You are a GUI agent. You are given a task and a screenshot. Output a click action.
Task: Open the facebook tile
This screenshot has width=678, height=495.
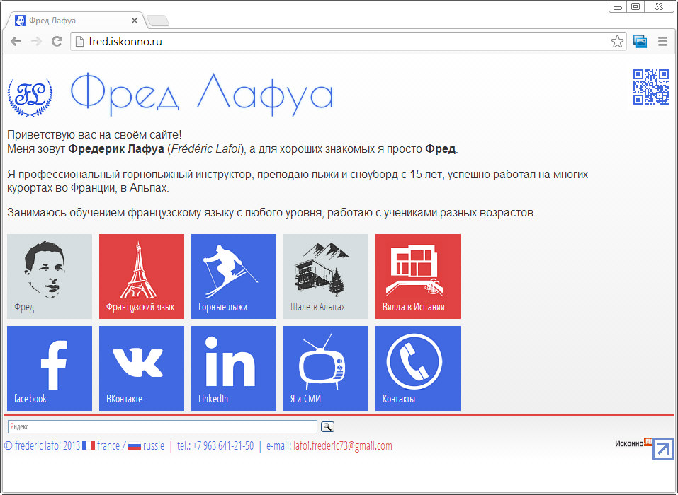pyautogui.click(x=50, y=368)
